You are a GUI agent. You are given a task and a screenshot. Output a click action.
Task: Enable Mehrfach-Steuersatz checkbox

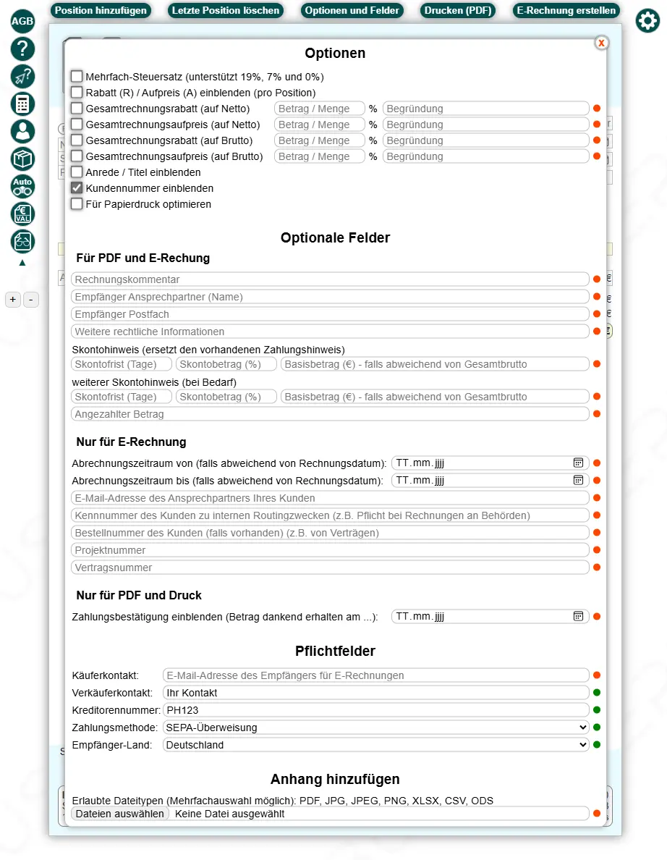[76, 77]
